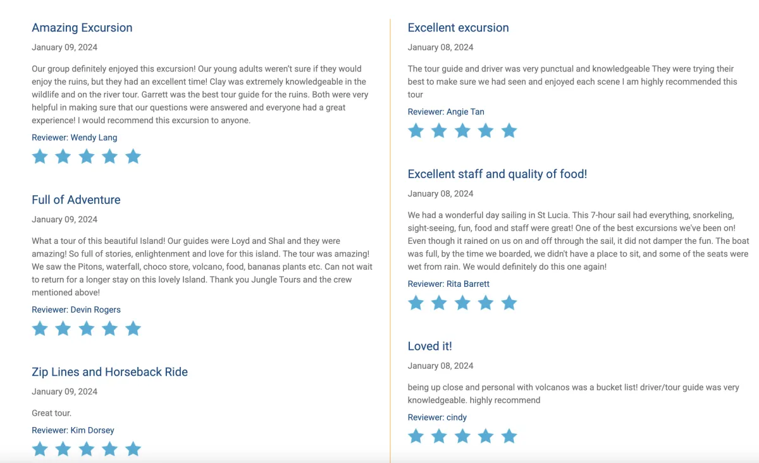This screenshot has height=463, width=759.
Task: Open Zip Lines and Horseback Ride title
Action: click(x=109, y=372)
